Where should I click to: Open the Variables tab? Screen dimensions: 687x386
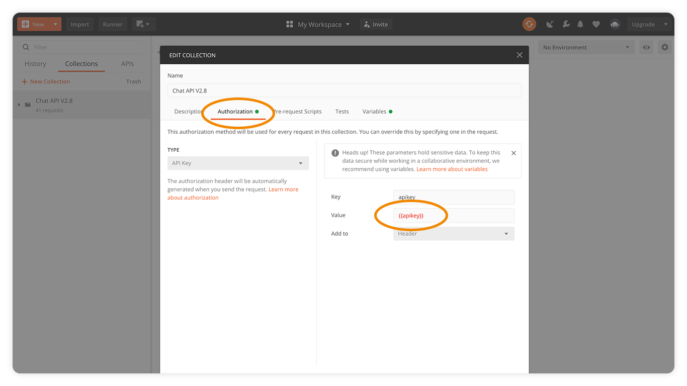pos(377,112)
